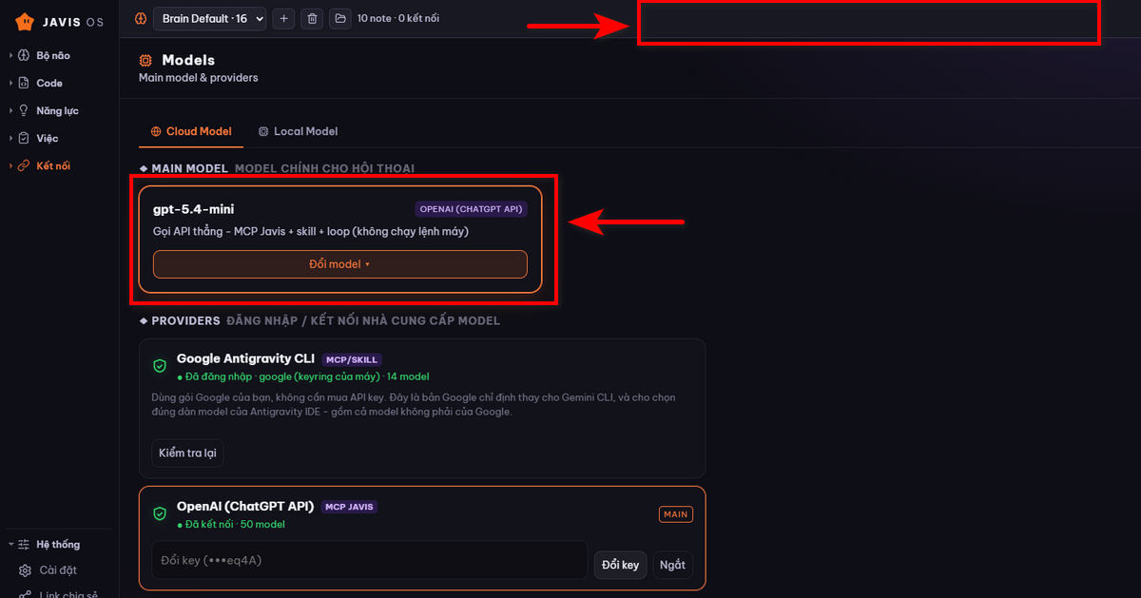
Task: Click the shield icon beside Google Antigravity CLI
Action: [160, 366]
